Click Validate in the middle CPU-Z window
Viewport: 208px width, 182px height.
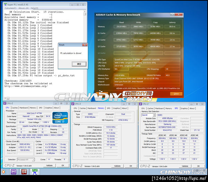tap(117, 166)
